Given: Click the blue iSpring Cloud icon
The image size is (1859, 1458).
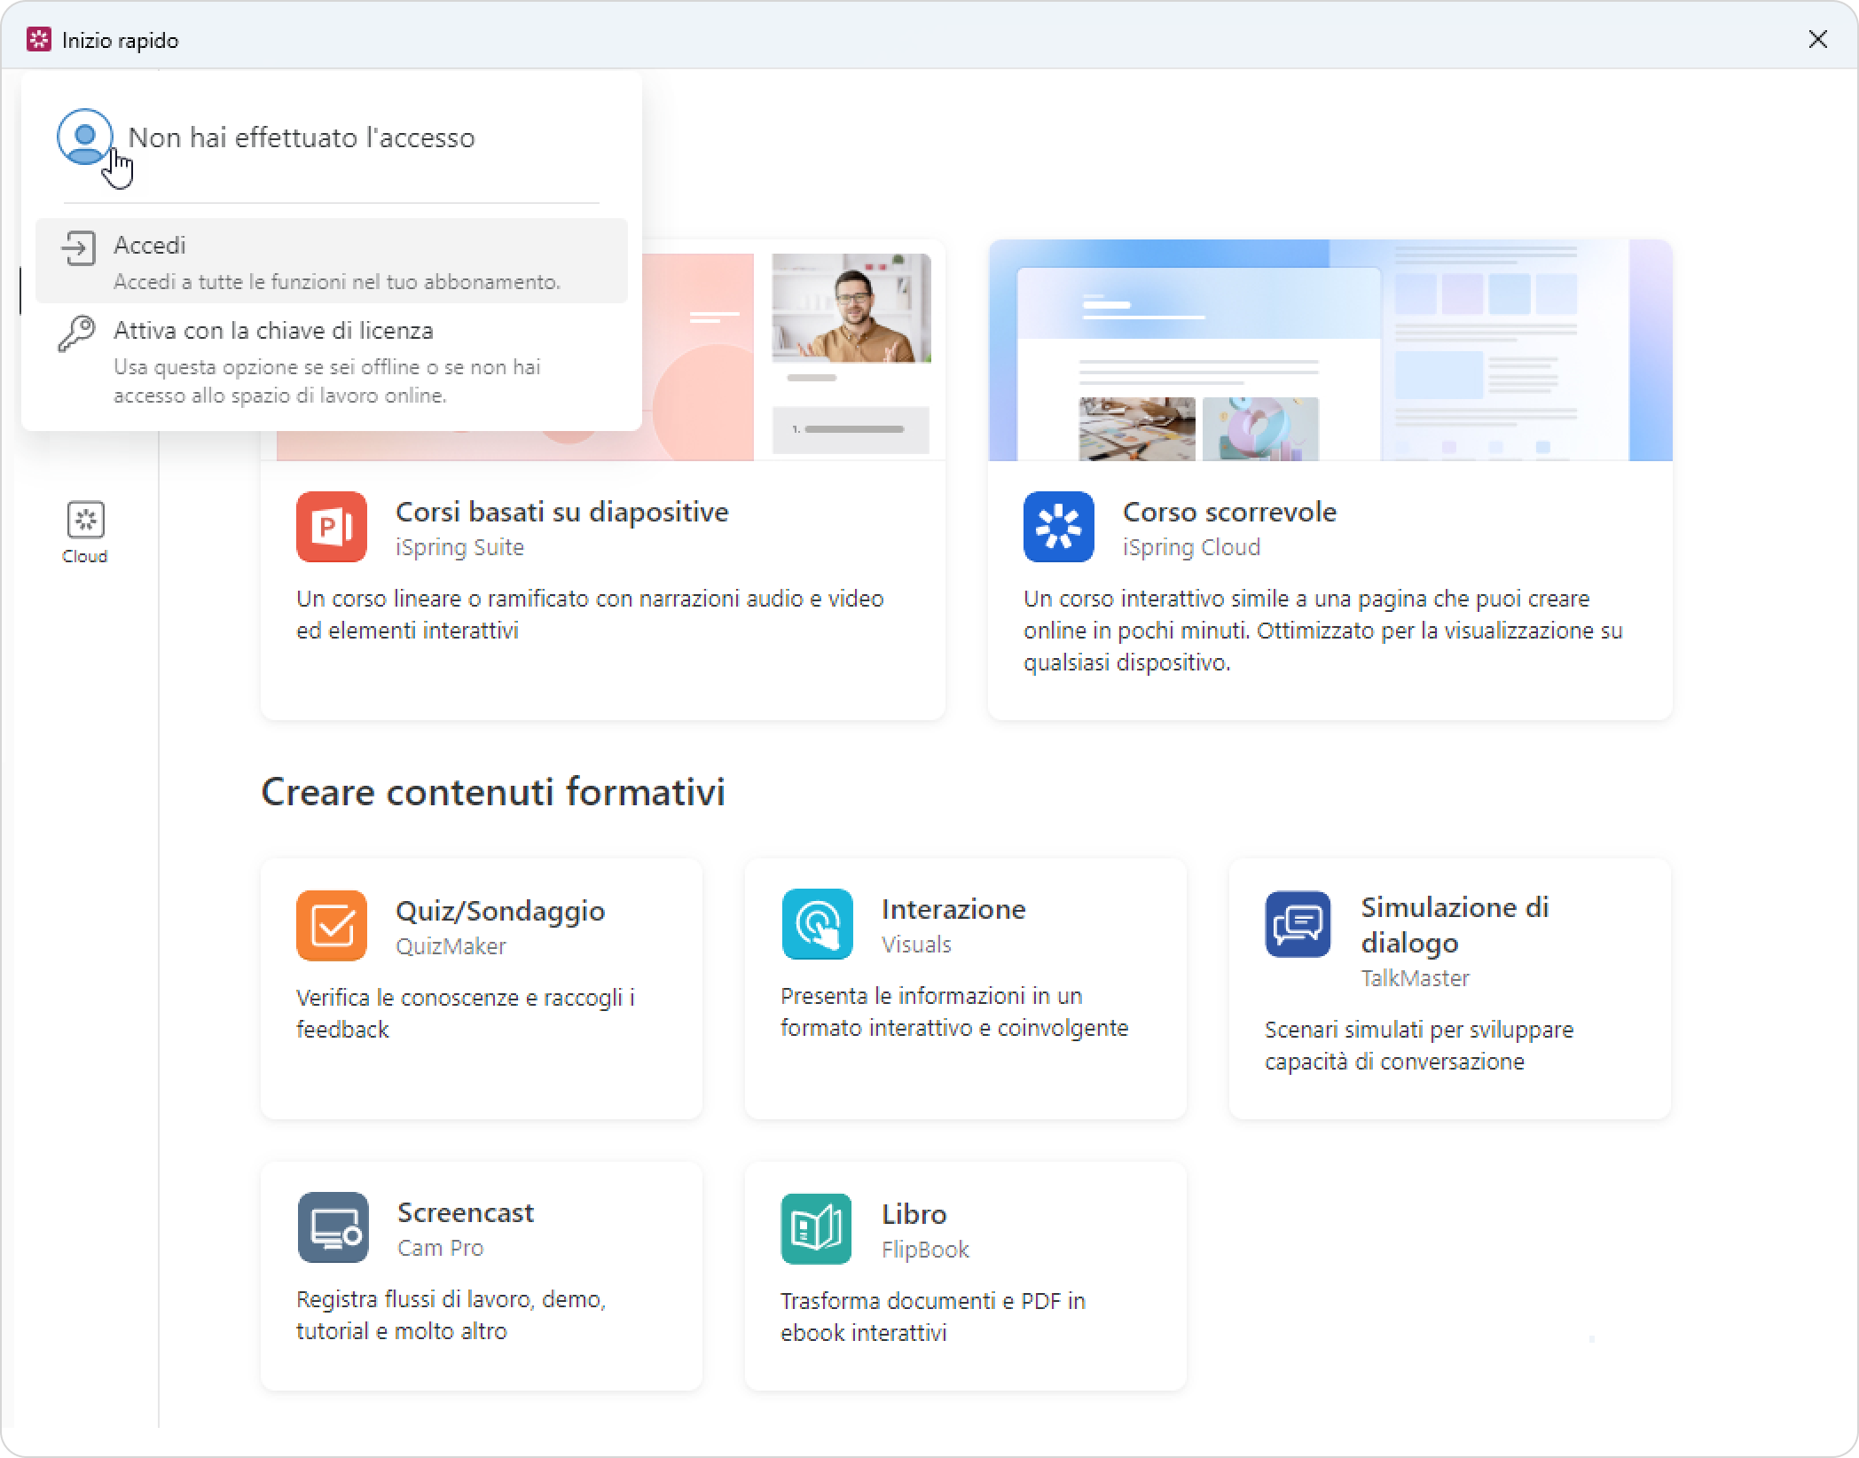Looking at the screenshot, I should [x=1058, y=527].
